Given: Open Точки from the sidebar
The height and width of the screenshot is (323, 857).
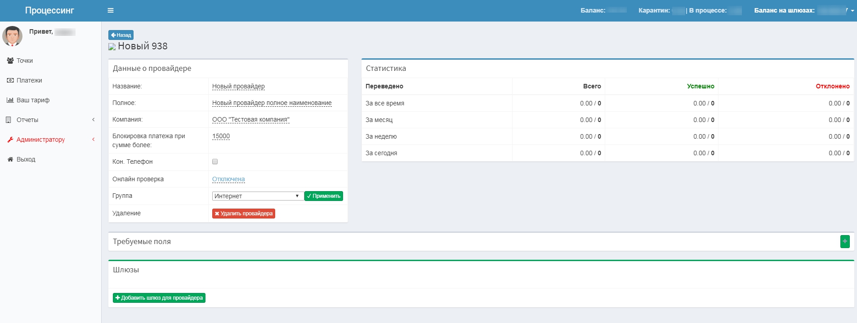Looking at the screenshot, I should pos(25,61).
